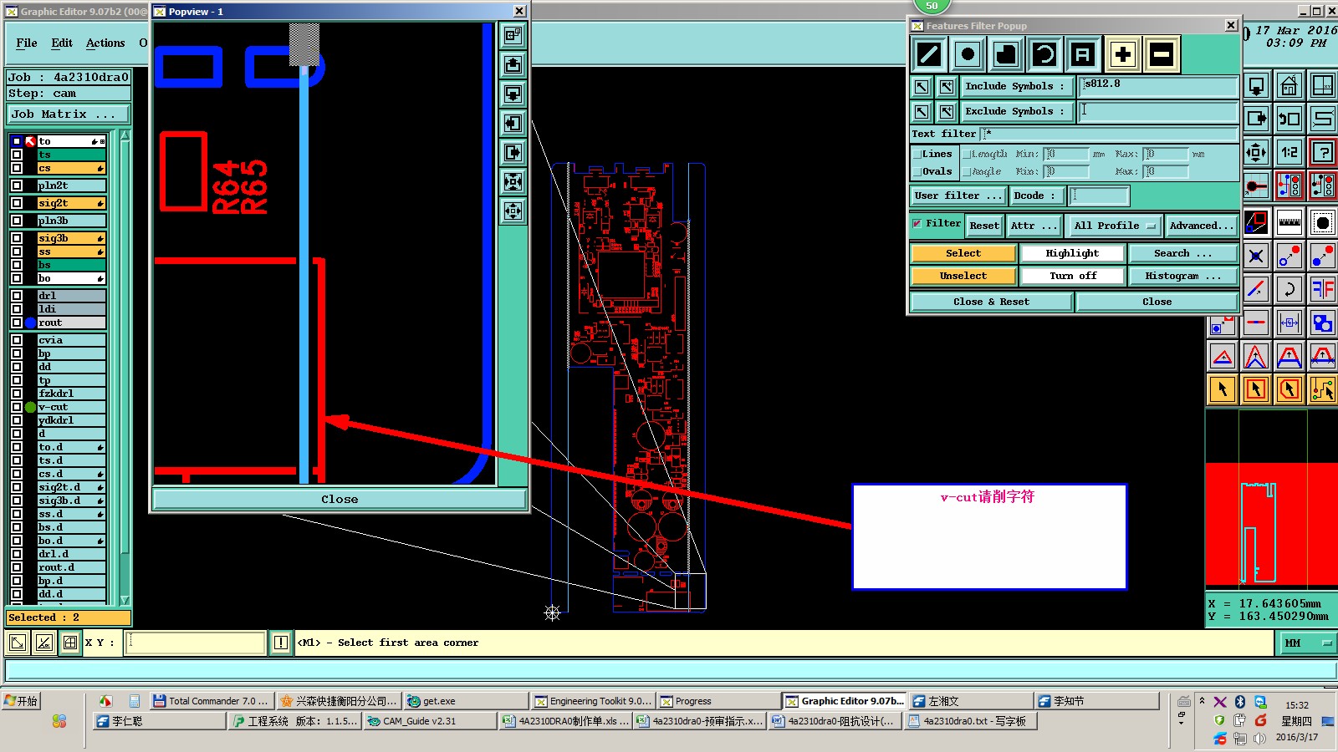1338x752 pixels.
Task: Select the pad (dot) feature filter icon
Action: click(968, 55)
